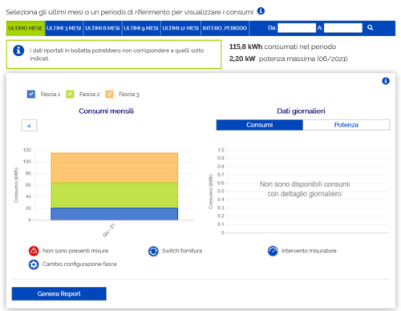The height and width of the screenshot is (311, 401).
Task: Click the 'Switch fornitura' legend label
Action: click(182, 251)
